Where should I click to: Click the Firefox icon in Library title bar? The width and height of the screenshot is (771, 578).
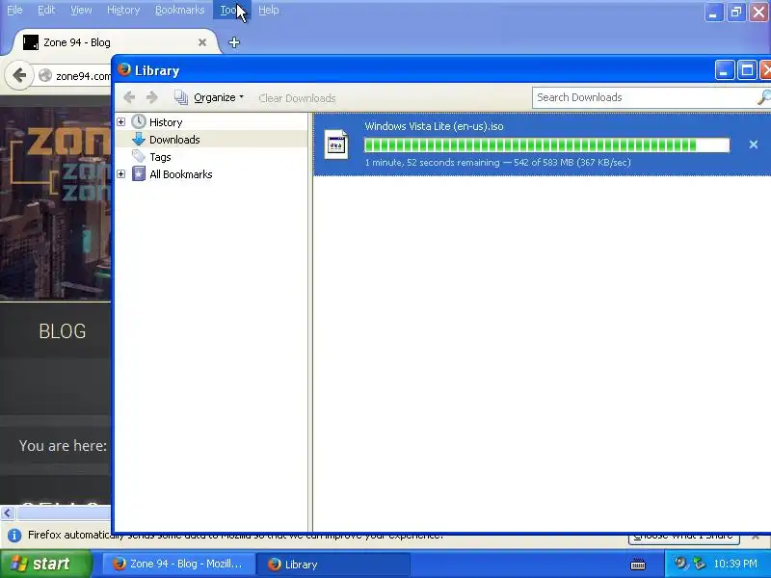[124, 69]
